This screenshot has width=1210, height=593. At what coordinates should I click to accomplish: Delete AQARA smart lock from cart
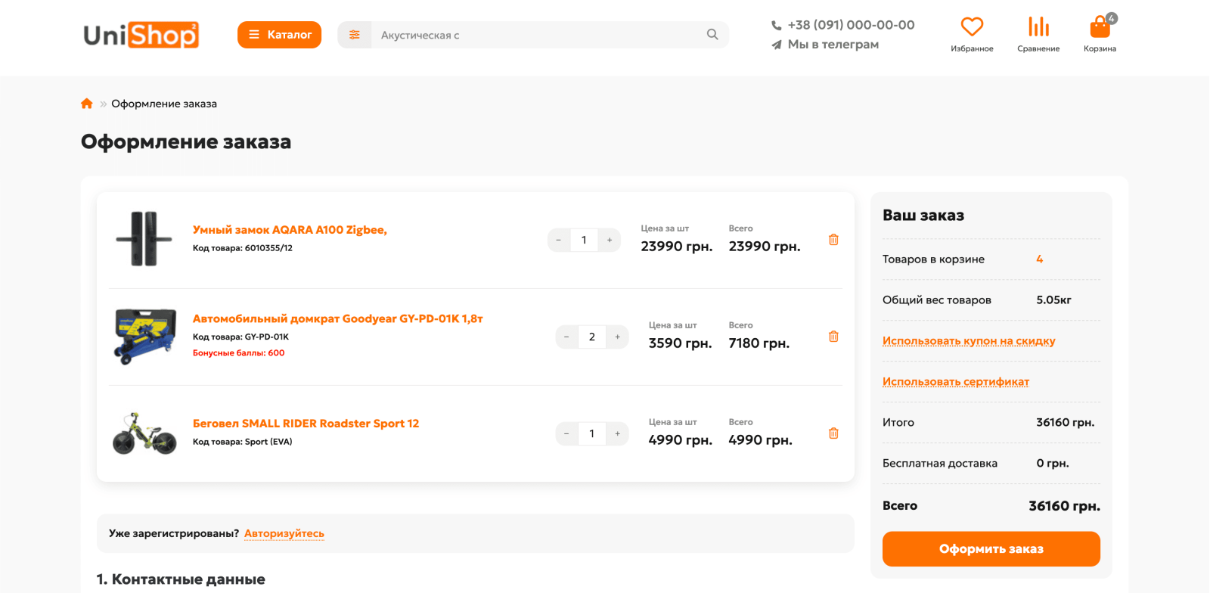833,240
